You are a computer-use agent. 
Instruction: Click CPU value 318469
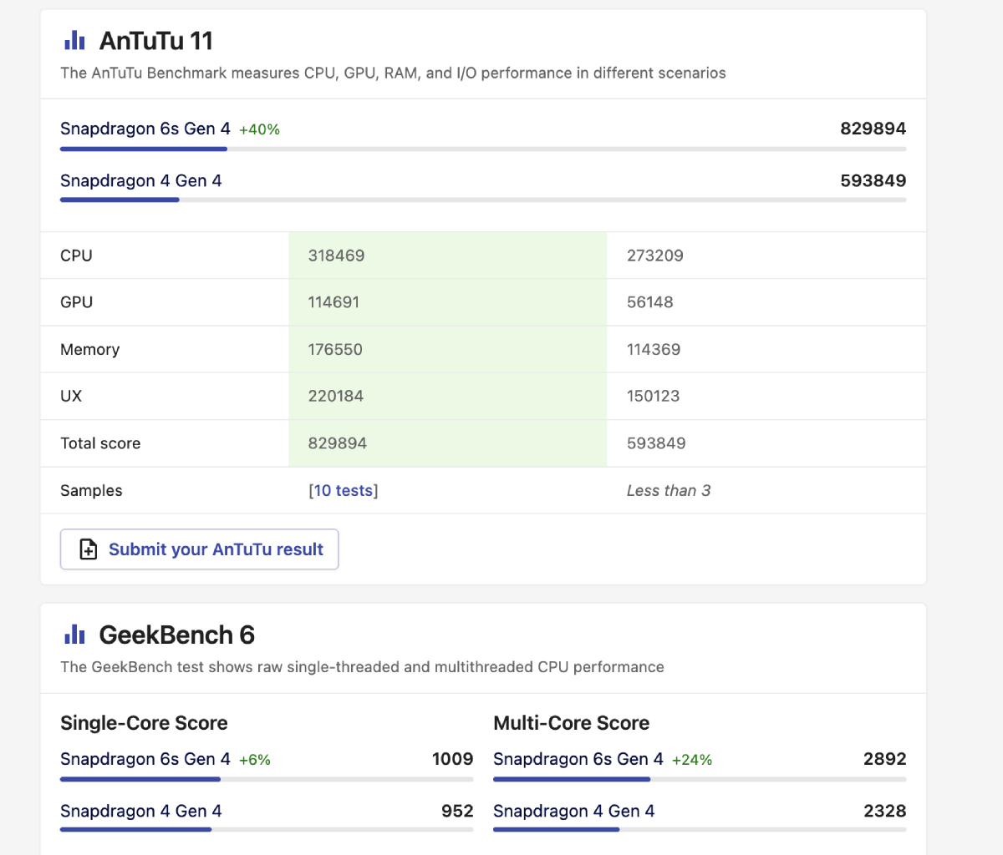[336, 255]
